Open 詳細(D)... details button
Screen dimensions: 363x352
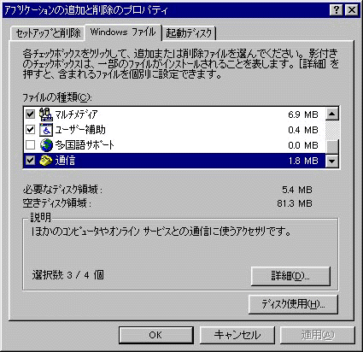290,276
